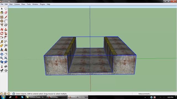Image resolution: width=177 pixels, height=99 pixels.
Task: Click the right yellow-striped edge of model
Action: [110, 46]
